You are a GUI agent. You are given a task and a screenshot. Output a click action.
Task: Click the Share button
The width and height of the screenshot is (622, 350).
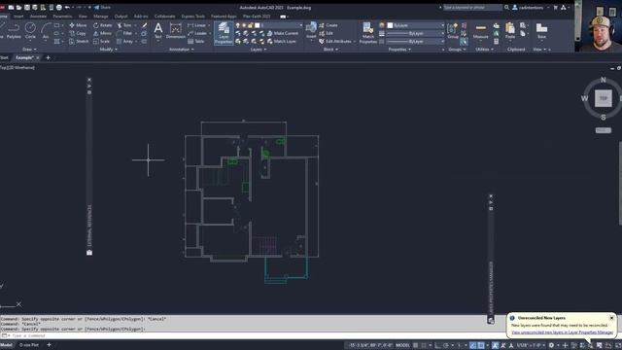[x=102, y=7]
